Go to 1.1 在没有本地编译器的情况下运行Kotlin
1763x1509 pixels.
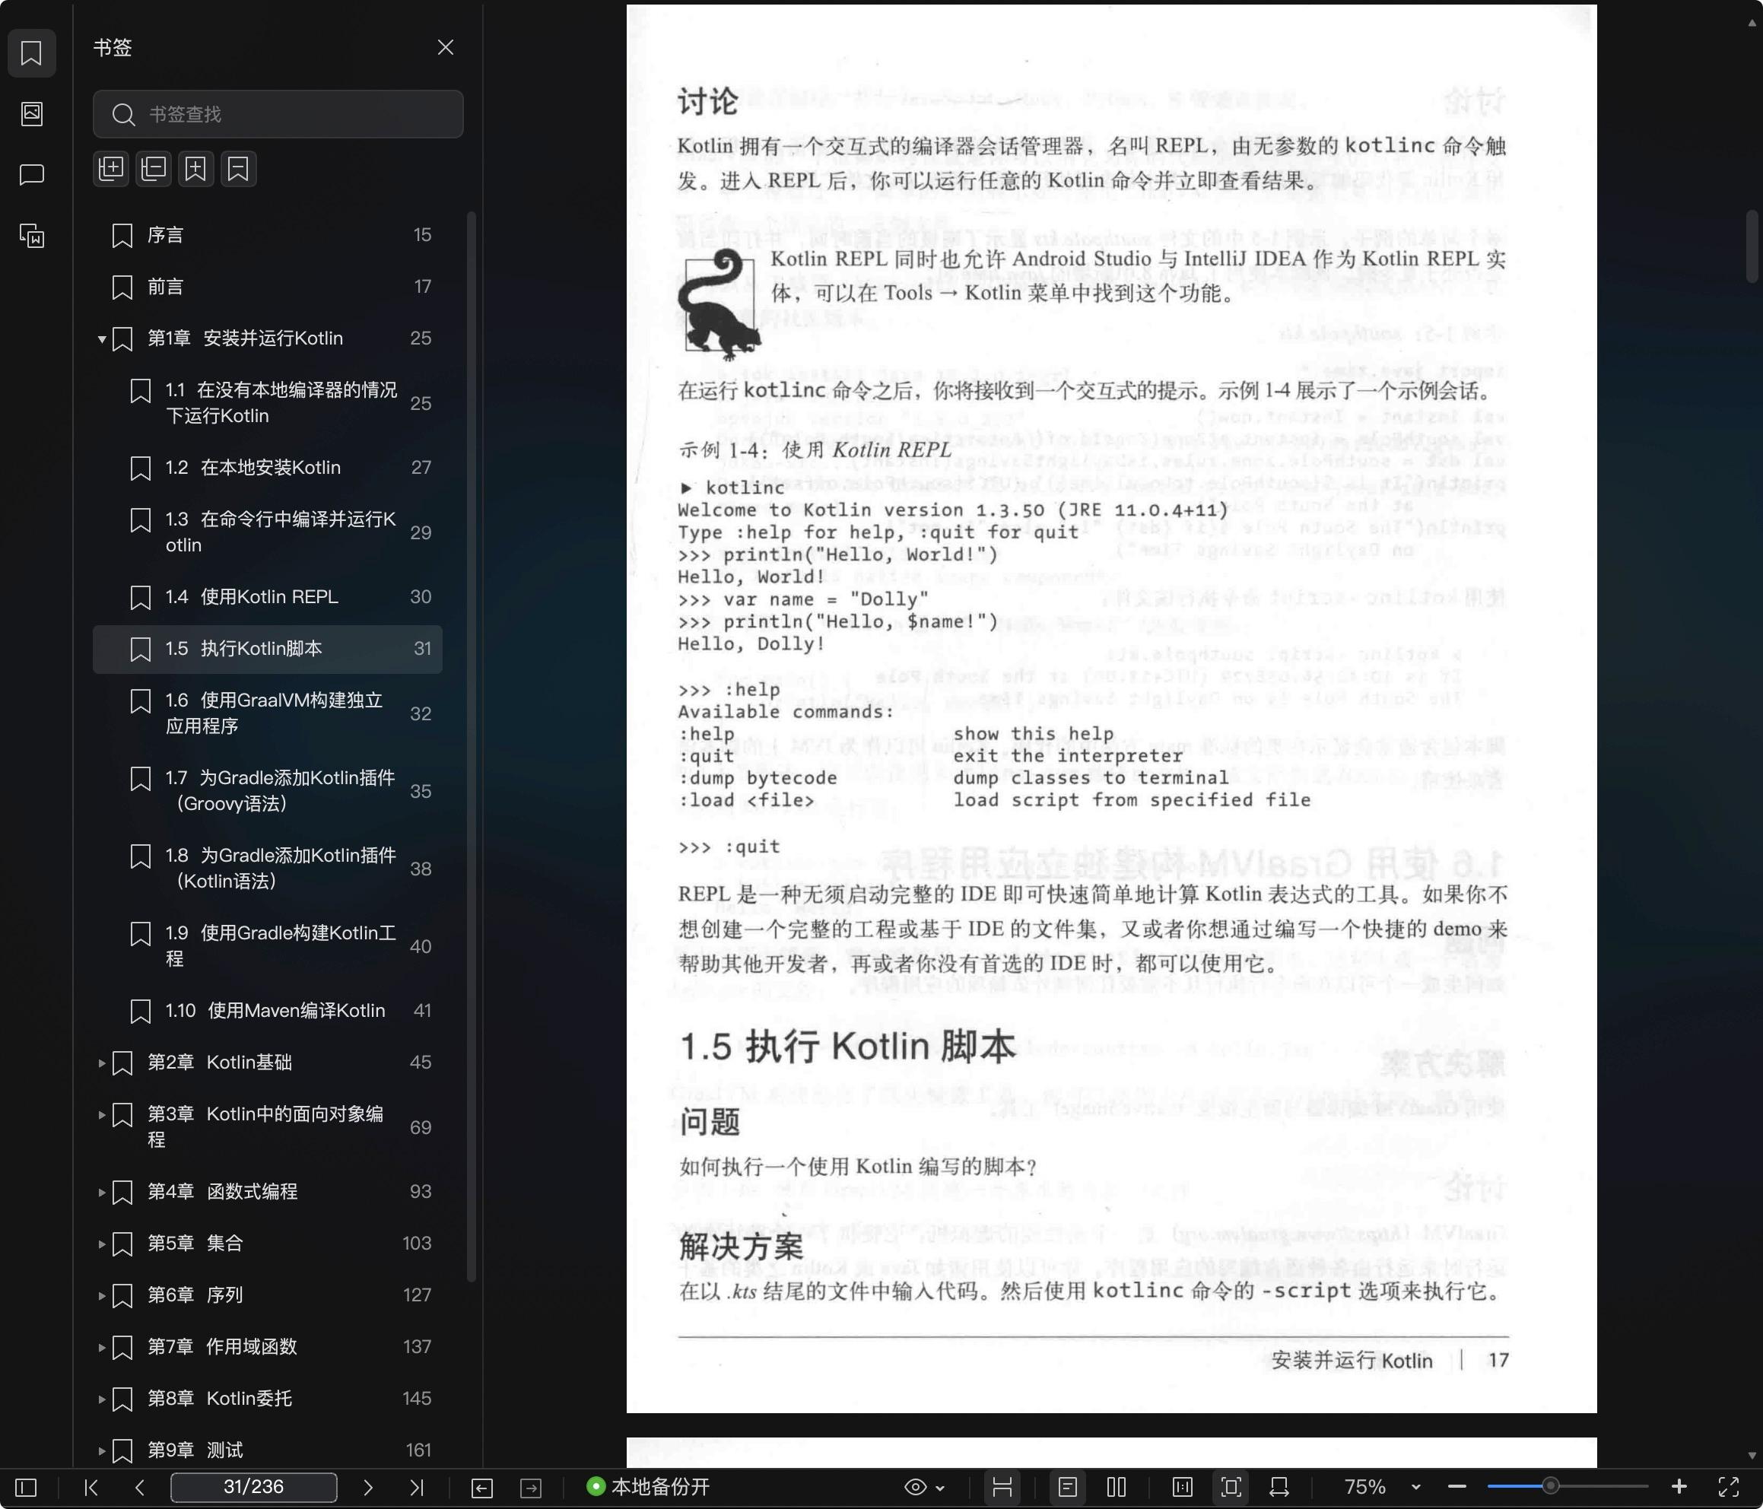267,402
